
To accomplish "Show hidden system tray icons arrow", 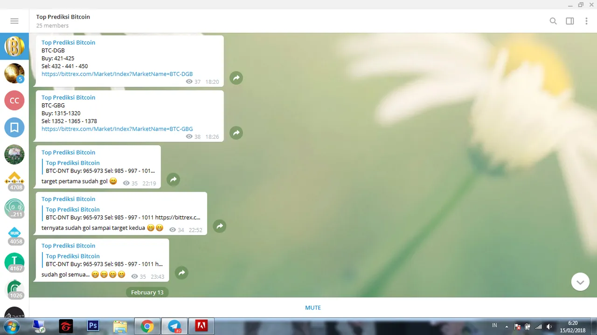I will click(507, 326).
